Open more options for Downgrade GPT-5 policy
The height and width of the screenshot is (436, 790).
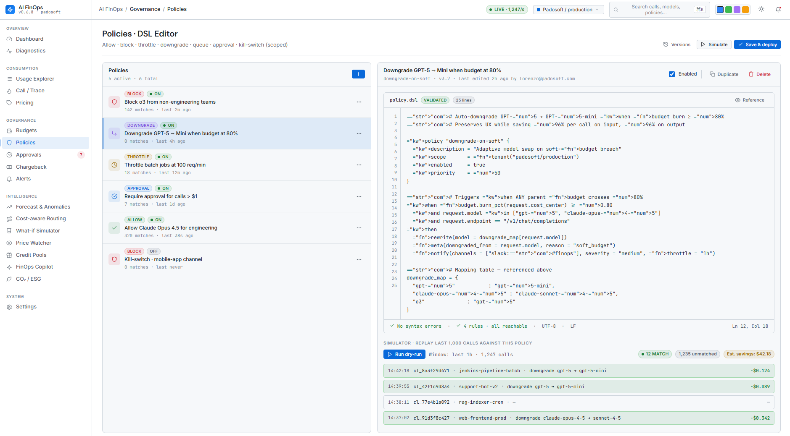tap(359, 133)
